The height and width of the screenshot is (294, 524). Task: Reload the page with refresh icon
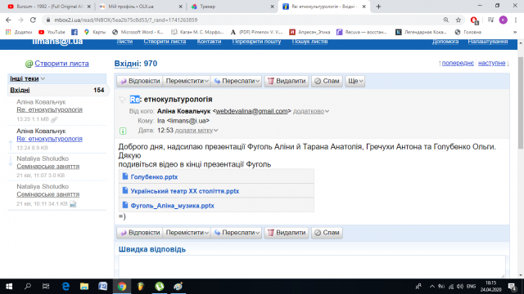point(33,20)
